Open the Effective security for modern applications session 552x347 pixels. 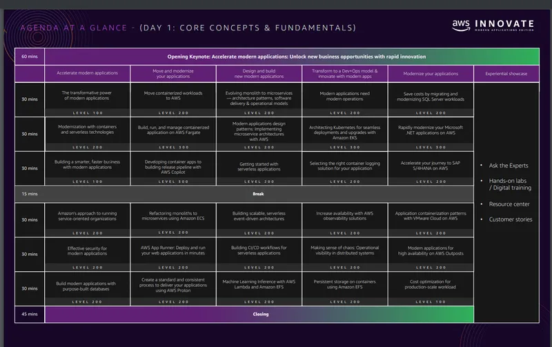(x=88, y=254)
